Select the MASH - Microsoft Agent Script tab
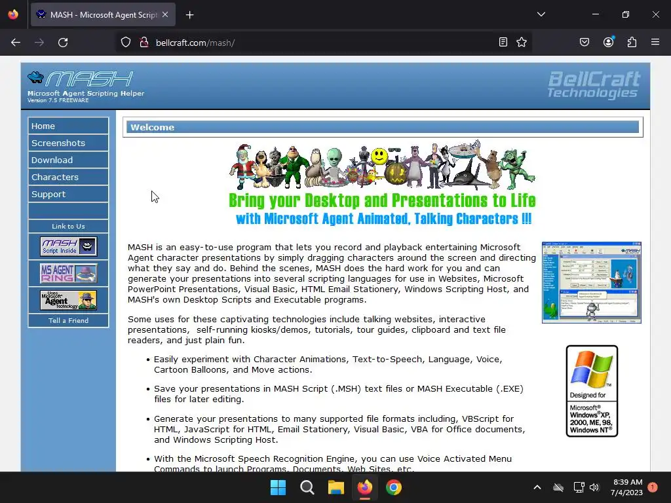Viewport: 671px width, 503px height. 103,15
